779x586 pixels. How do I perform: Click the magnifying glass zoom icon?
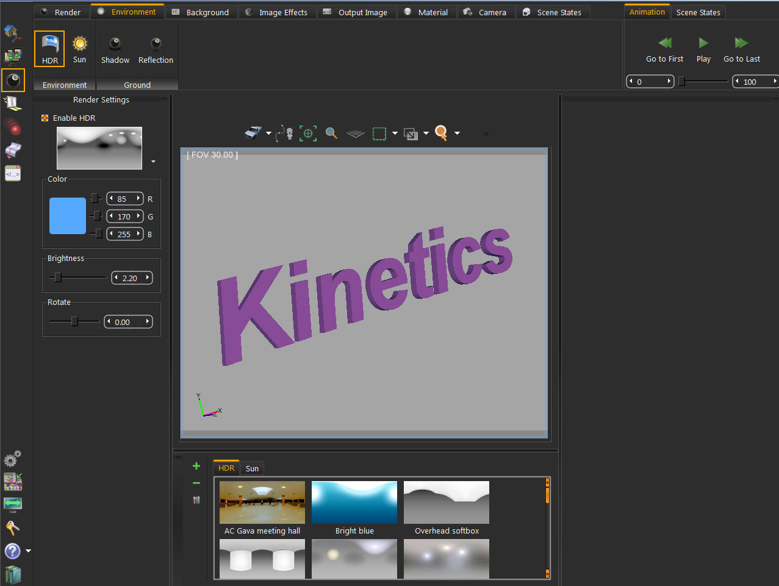click(x=331, y=133)
